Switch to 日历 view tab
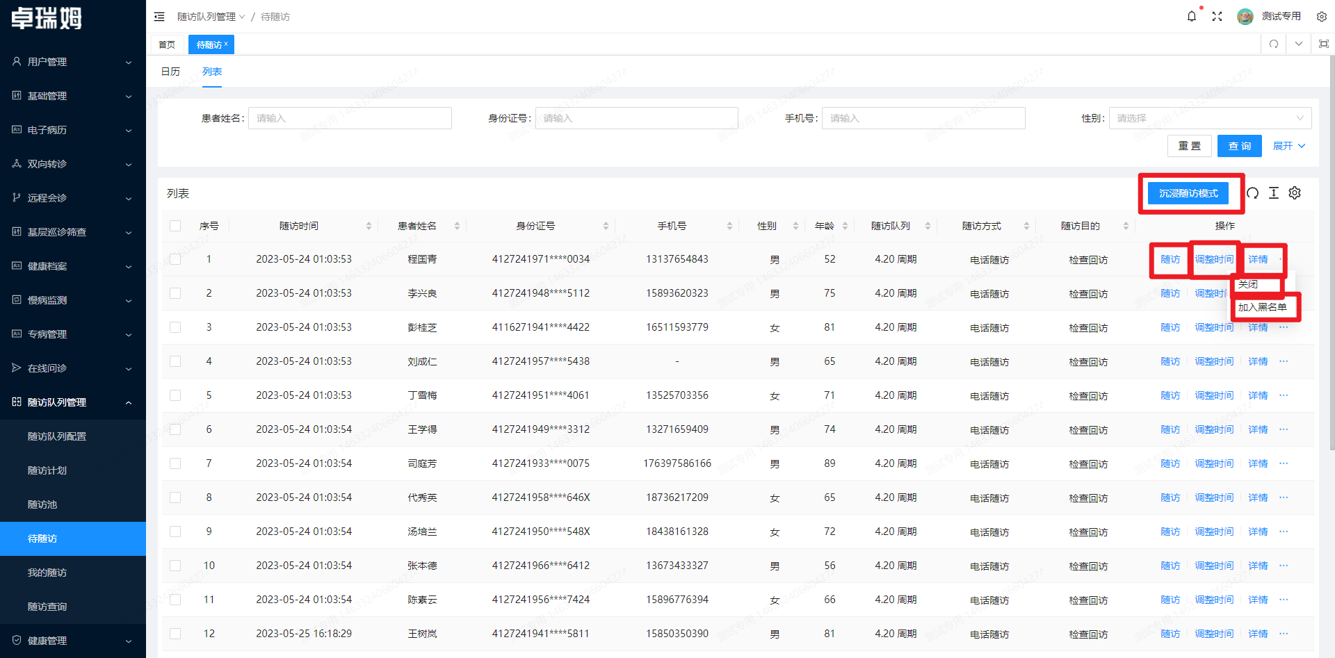Image resolution: width=1335 pixels, height=658 pixels. pyautogui.click(x=170, y=72)
